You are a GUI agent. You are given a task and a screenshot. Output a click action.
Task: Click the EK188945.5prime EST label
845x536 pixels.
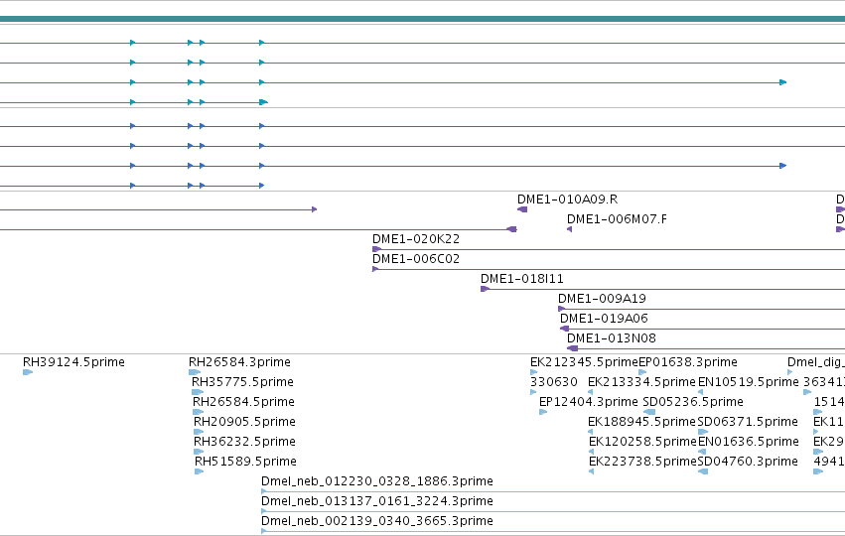641,422
